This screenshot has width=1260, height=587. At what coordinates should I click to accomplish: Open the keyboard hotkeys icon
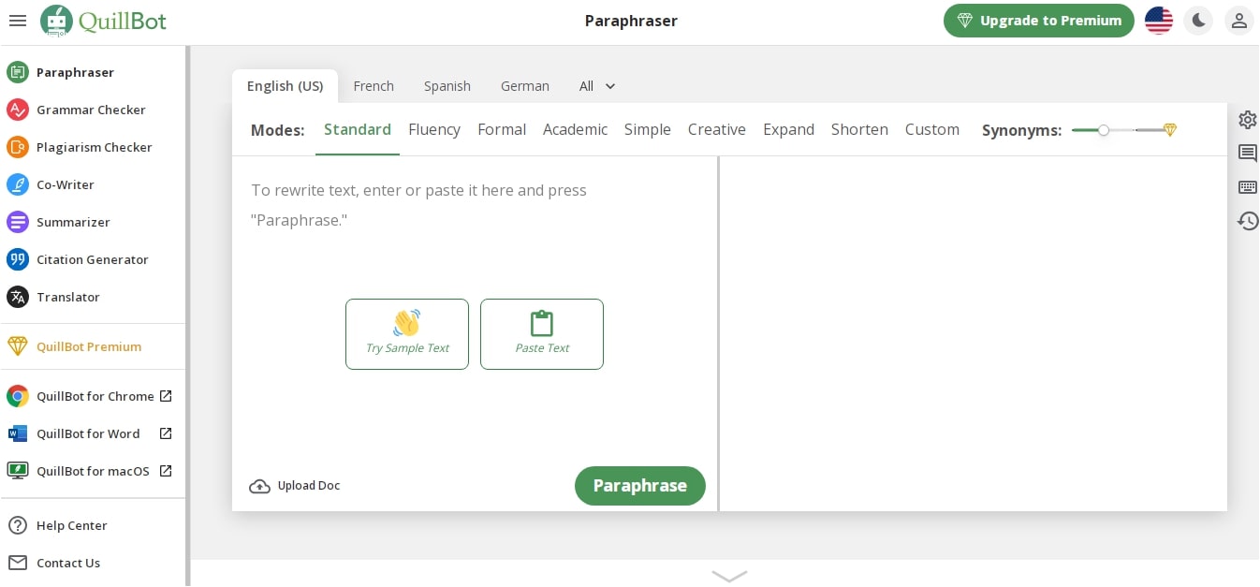pos(1247,187)
